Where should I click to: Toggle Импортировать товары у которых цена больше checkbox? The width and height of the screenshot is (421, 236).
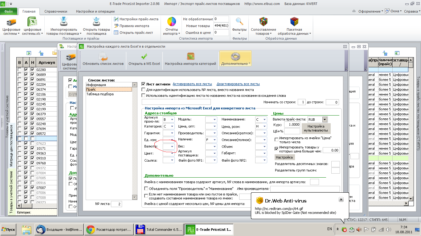tap(276, 148)
